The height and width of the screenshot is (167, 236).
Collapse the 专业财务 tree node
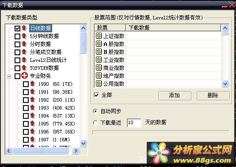pyautogui.click(x=9, y=76)
